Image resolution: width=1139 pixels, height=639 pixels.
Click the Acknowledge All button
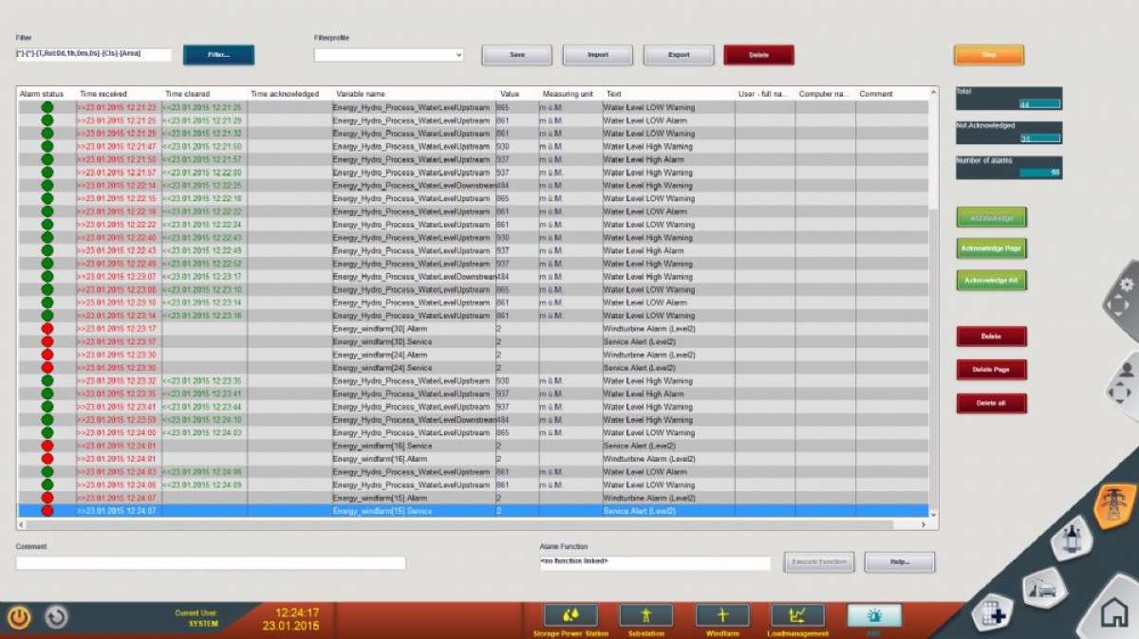[x=992, y=281]
